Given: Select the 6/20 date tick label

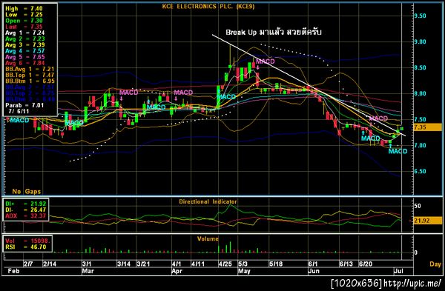Looking at the screenshot, I should [x=366, y=264].
